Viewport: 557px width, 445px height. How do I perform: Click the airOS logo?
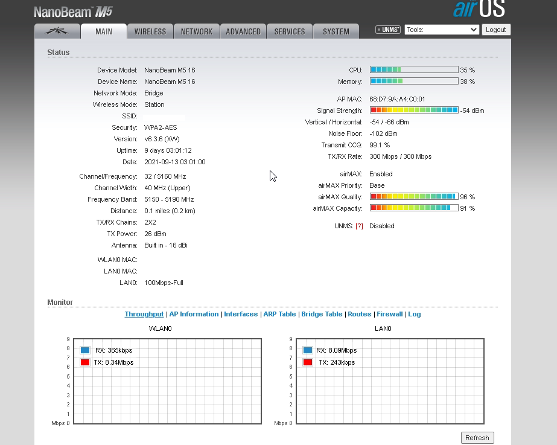(x=479, y=9)
